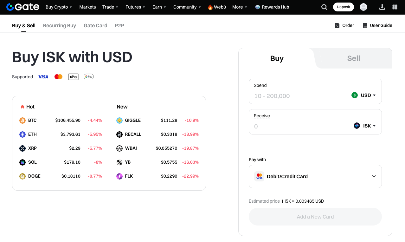Viewport: 405px width, 242px height.
Task: Click the Gate logo
Action: point(23,7)
